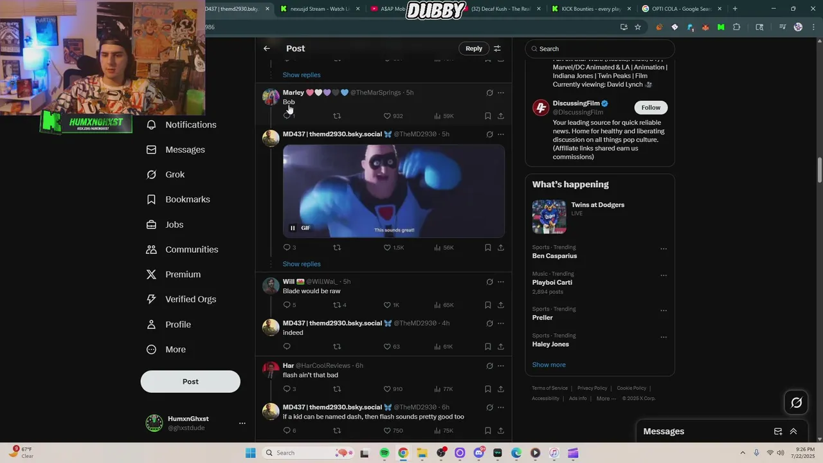The height and width of the screenshot is (463, 823).
Task: Bookmark 'Blade would be raw' reply
Action: click(x=488, y=305)
